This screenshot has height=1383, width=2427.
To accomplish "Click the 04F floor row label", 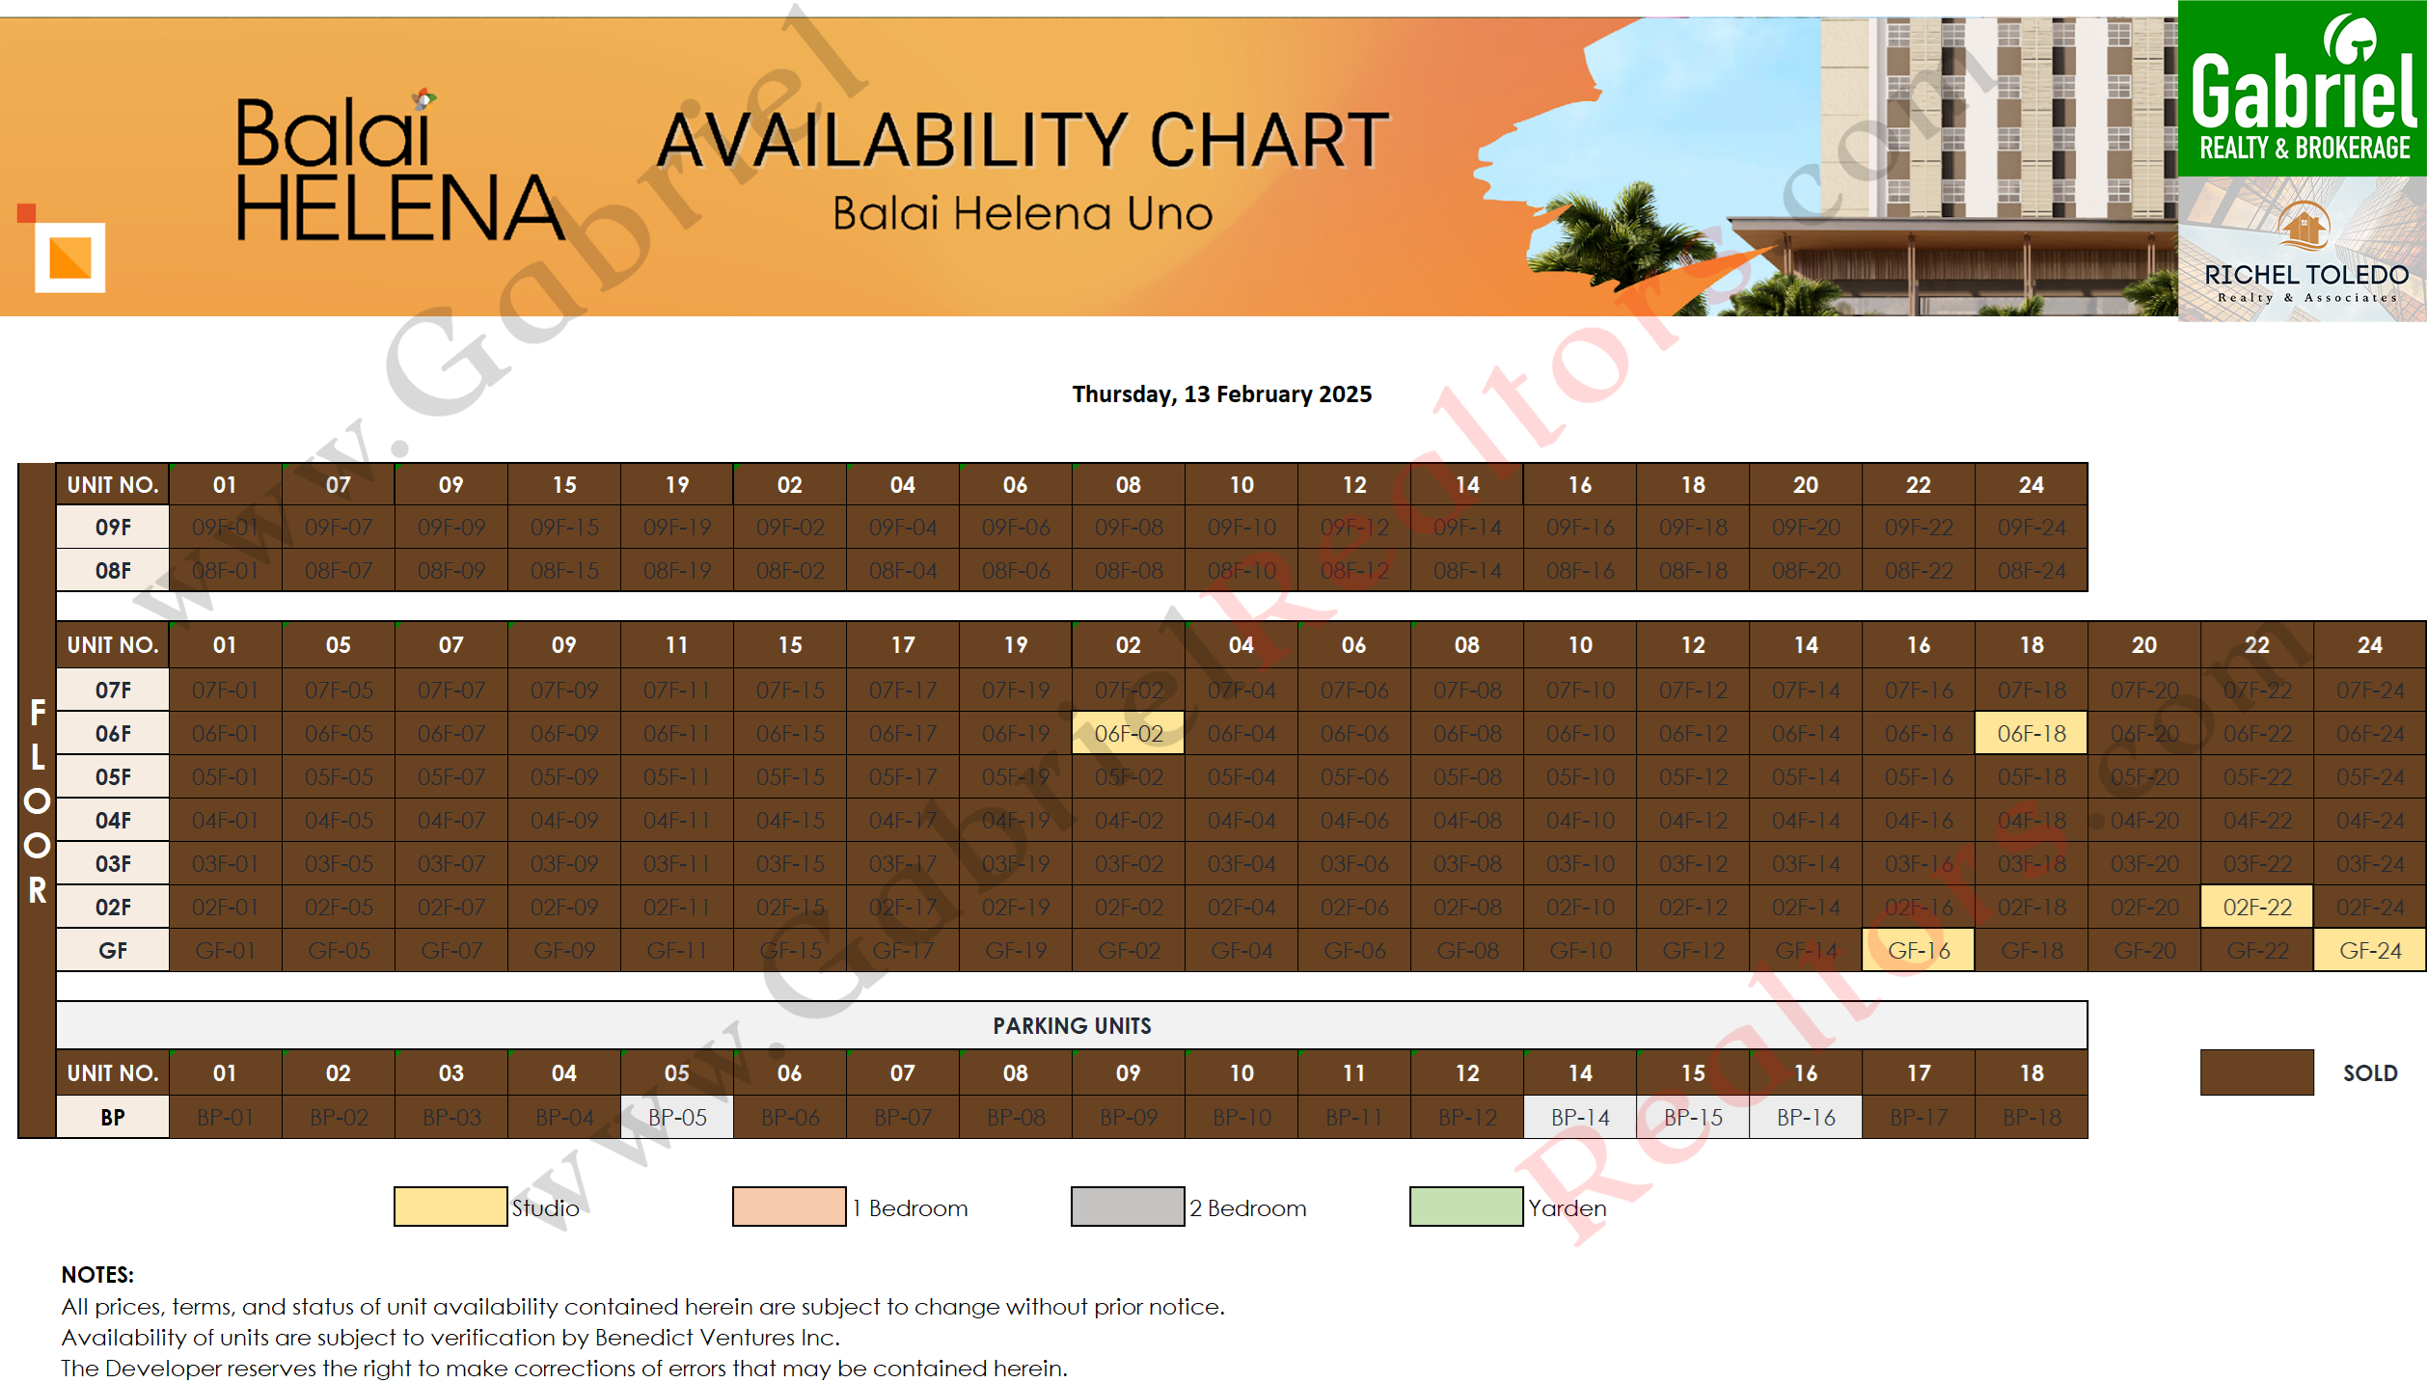I will point(113,821).
